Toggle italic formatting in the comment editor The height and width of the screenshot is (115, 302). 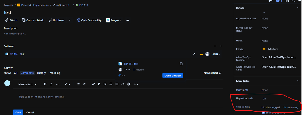click(x=51, y=84)
